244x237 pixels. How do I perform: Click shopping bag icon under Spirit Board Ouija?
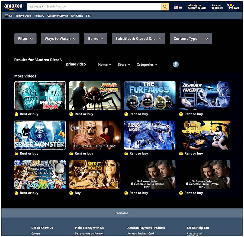click(x=71, y=193)
